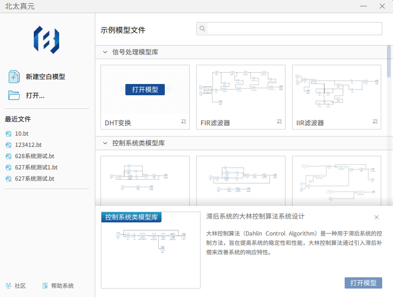The width and height of the screenshot is (393, 297).
Task: Open the 社区 community link icon
Action: point(8,286)
